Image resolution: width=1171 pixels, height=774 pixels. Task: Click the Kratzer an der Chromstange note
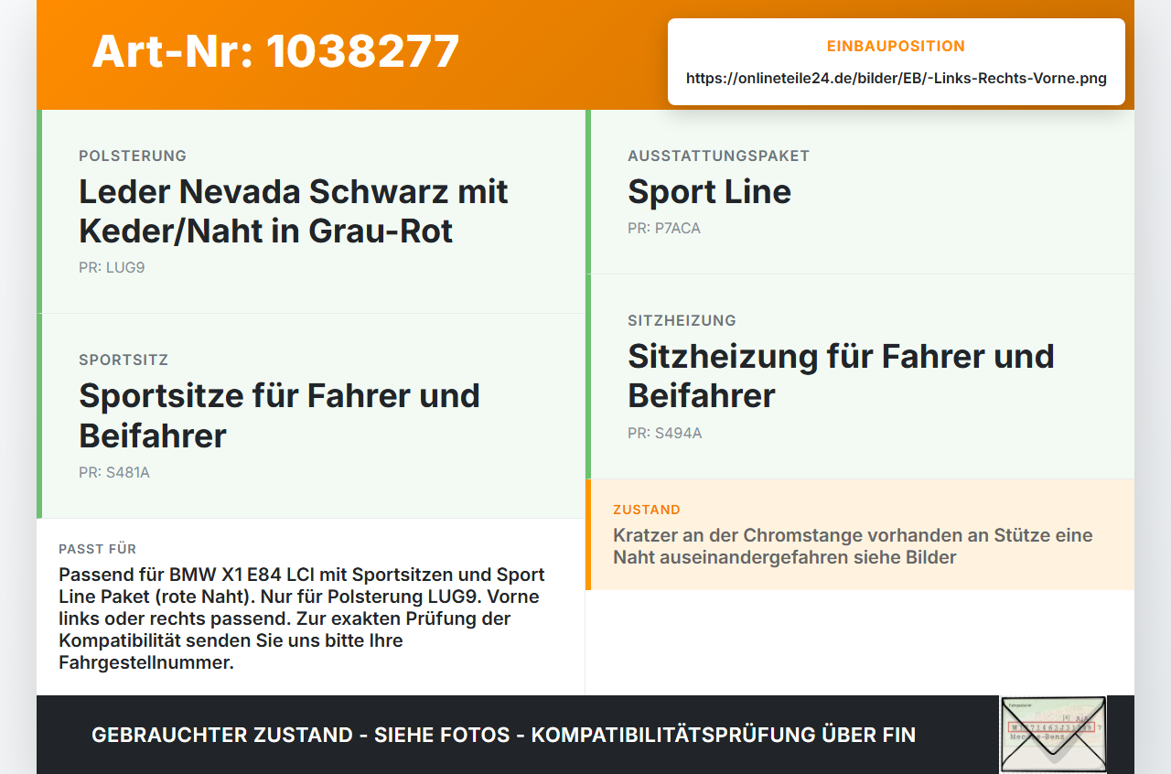853,546
